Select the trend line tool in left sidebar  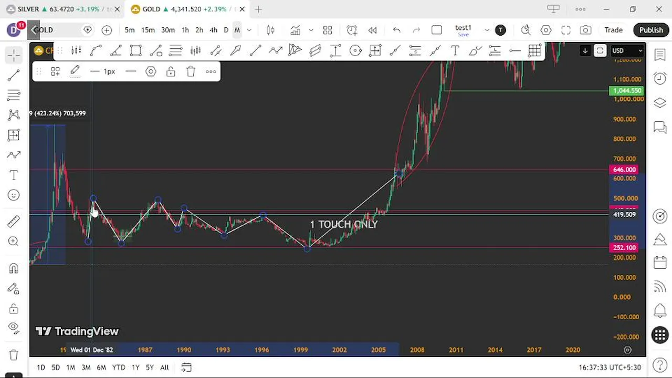click(14, 76)
